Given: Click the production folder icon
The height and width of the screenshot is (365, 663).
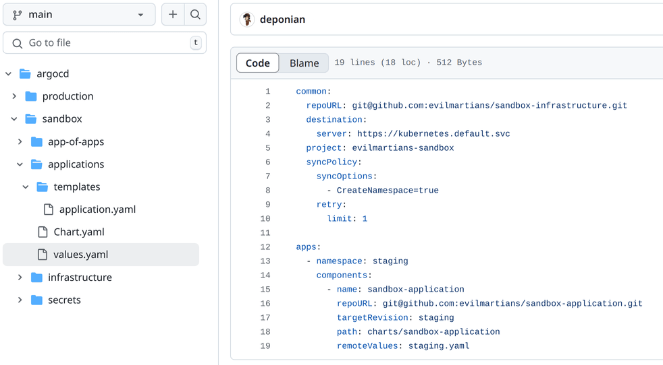Looking at the screenshot, I should 31,96.
